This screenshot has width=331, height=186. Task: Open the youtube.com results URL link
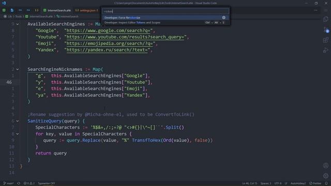click(125, 37)
